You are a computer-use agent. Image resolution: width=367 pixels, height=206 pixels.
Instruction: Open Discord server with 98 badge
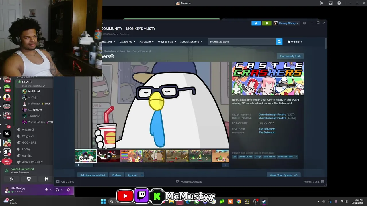(7, 116)
